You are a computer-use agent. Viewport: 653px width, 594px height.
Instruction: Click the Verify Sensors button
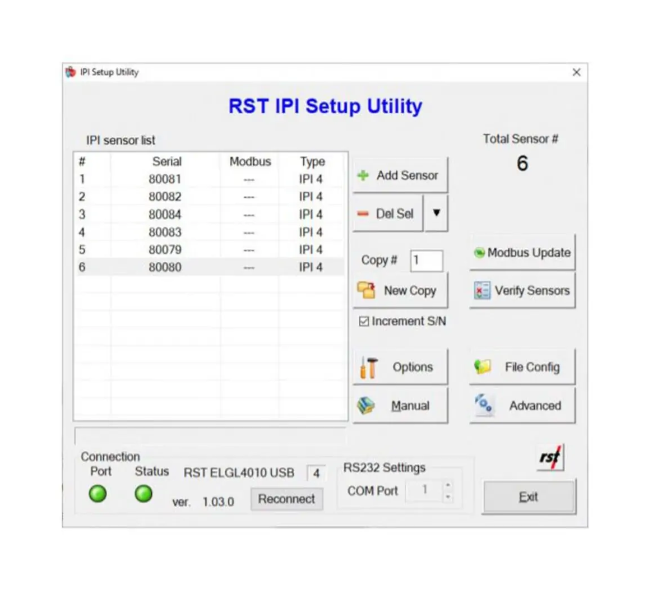pos(522,290)
